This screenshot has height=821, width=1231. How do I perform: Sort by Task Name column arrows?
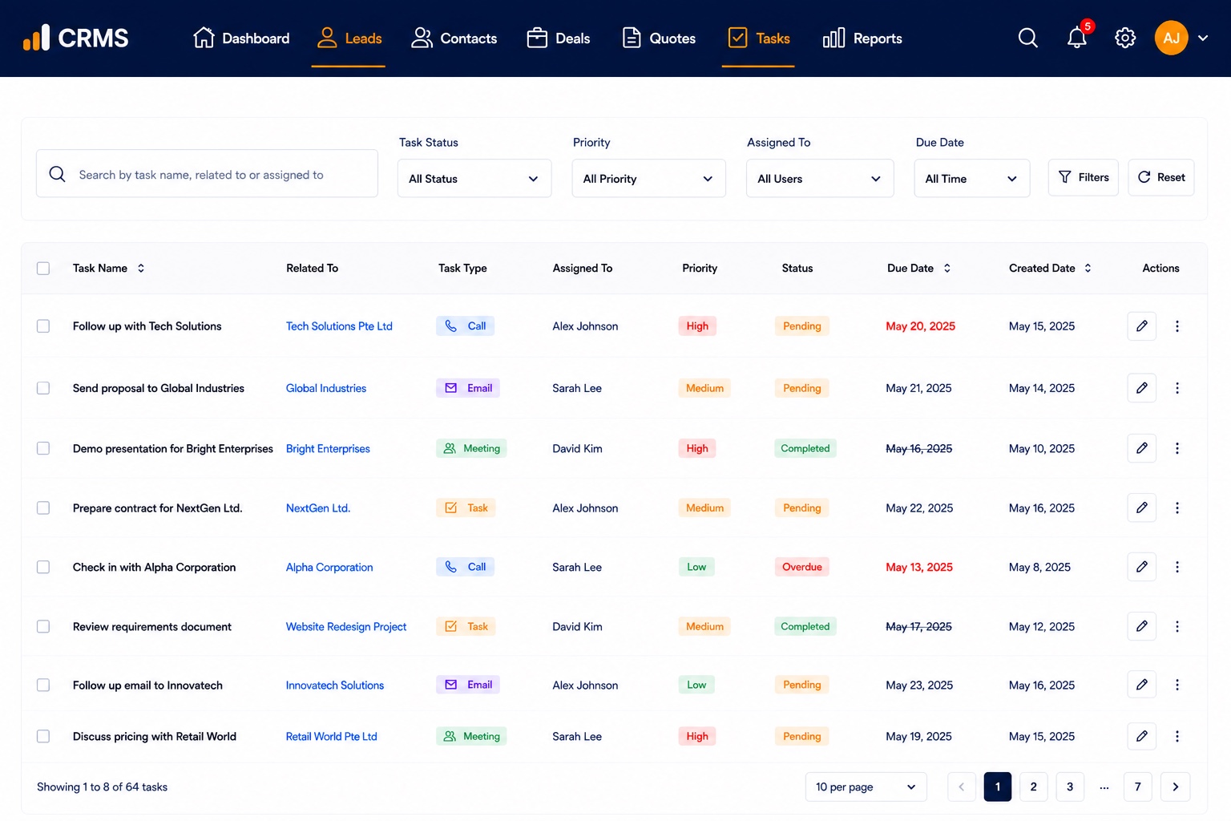point(141,268)
